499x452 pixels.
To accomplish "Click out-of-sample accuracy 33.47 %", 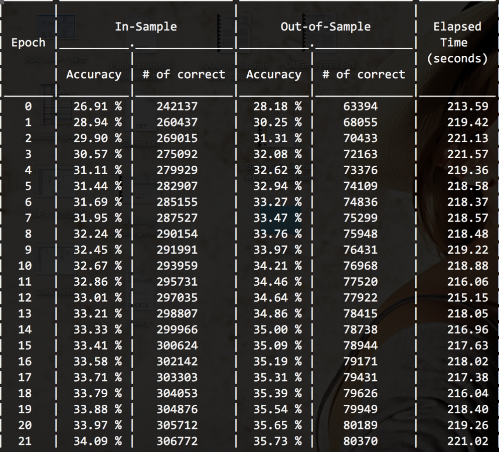I will (x=277, y=218).
